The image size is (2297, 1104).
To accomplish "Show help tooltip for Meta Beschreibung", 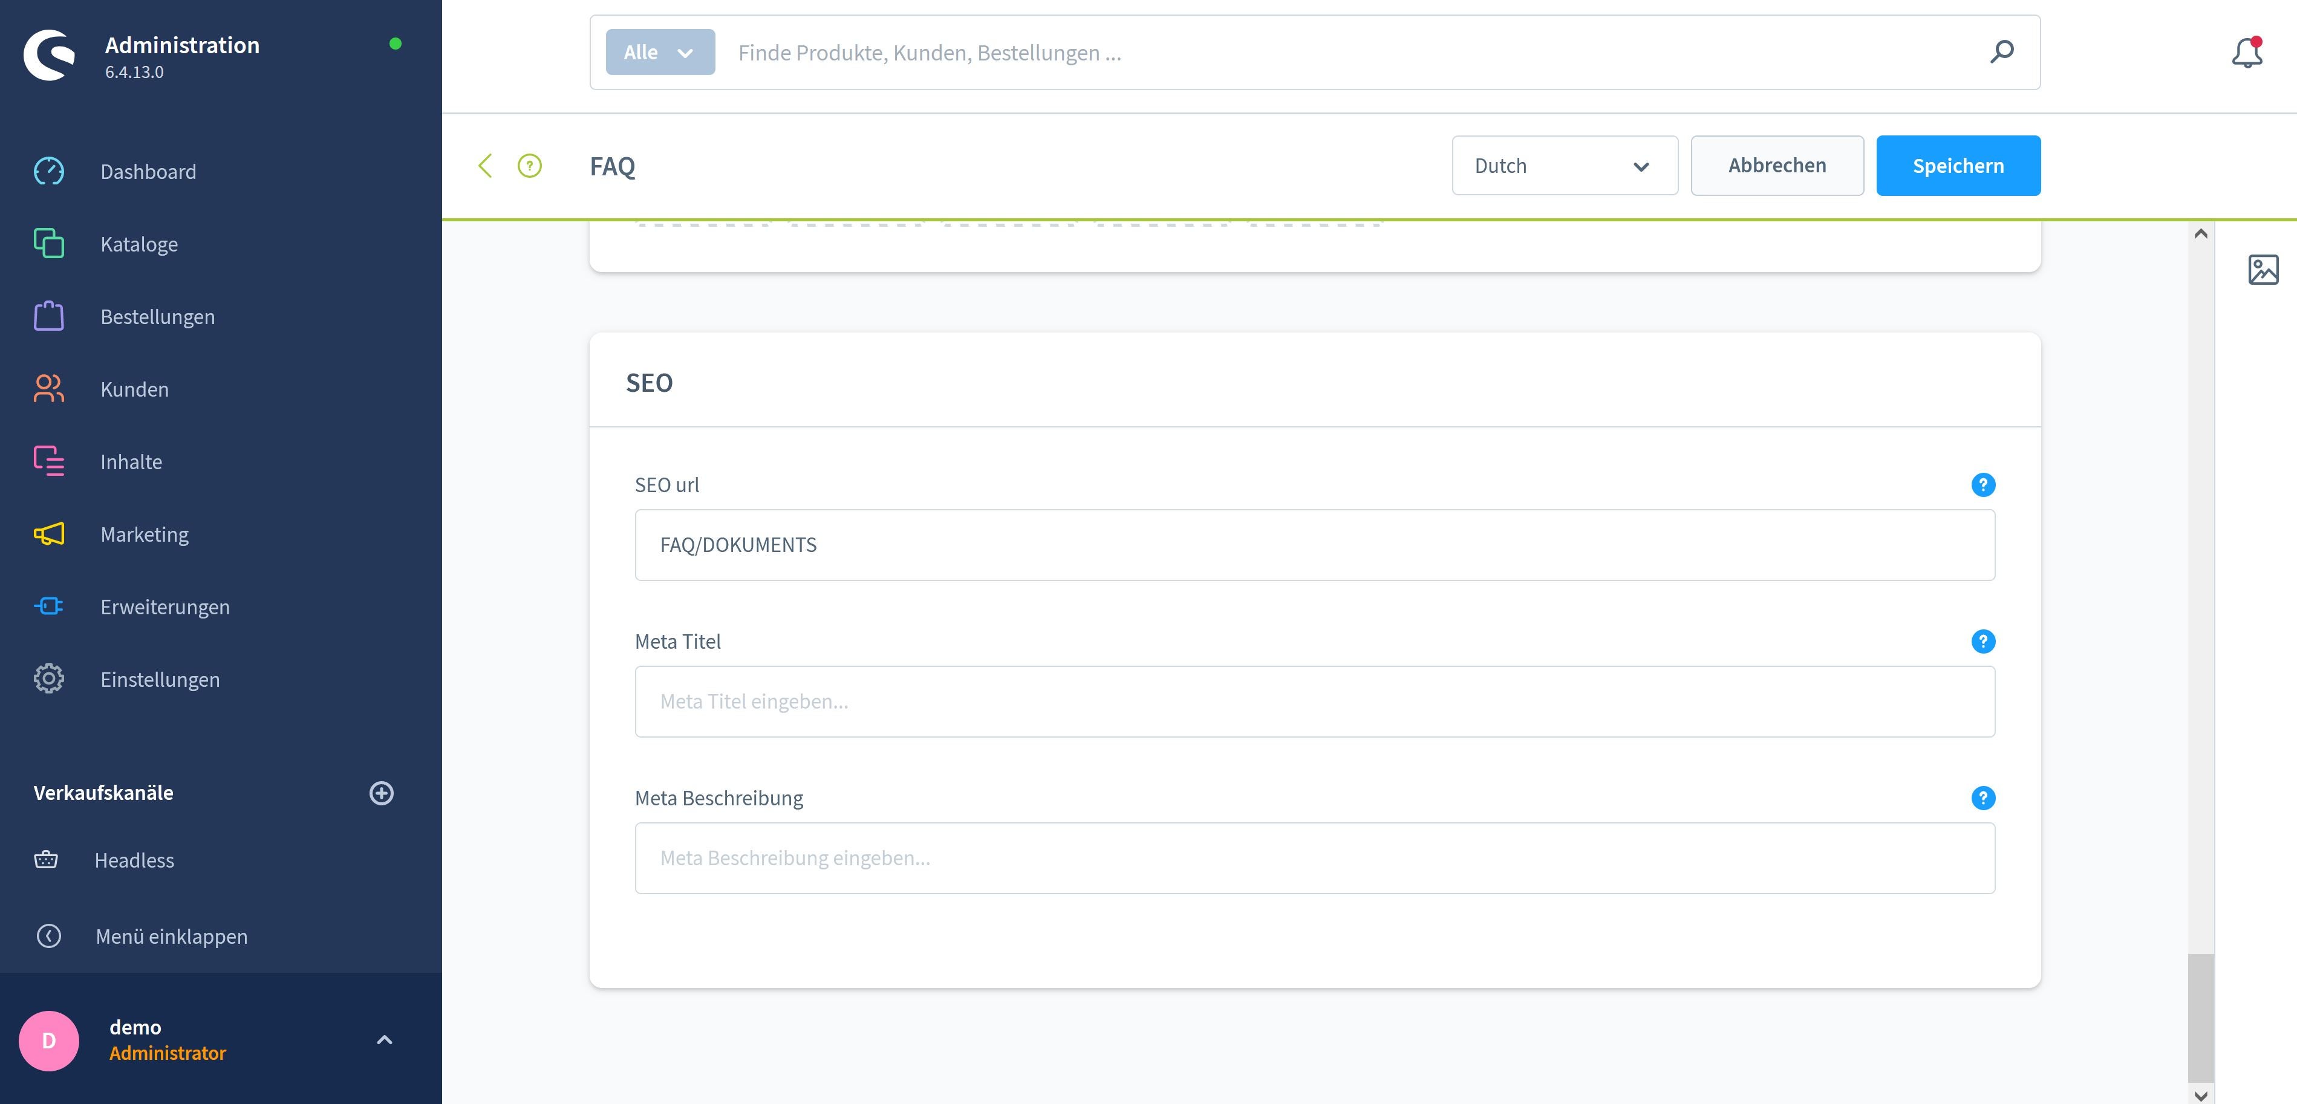I will [x=1983, y=798].
